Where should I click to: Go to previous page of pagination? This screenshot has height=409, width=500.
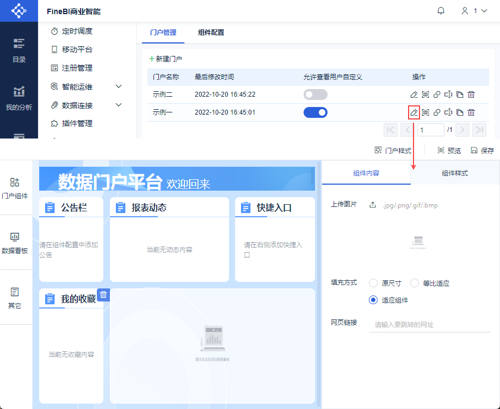click(x=407, y=130)
